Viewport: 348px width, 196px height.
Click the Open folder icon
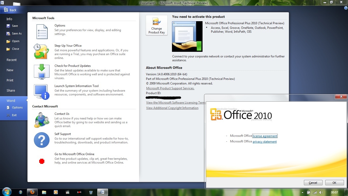[8, 41]
